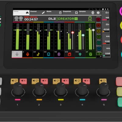Open settings with the gear icon
This screenshot has height=122, width=122.
pyautogui.click(x=98, y=13)
